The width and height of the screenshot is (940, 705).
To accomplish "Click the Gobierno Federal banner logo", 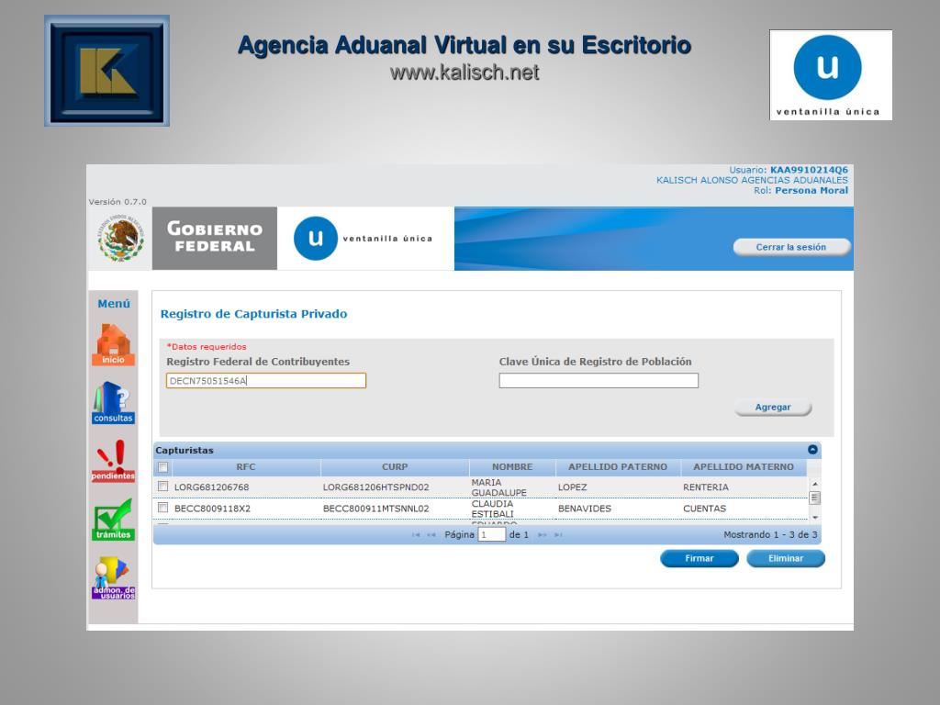I will tap(215, 238).
